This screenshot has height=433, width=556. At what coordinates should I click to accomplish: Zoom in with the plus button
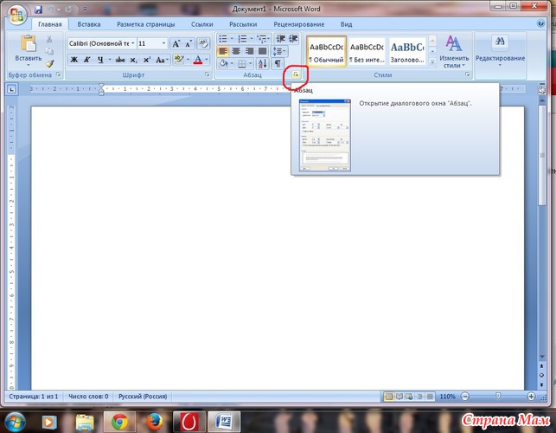531,396
